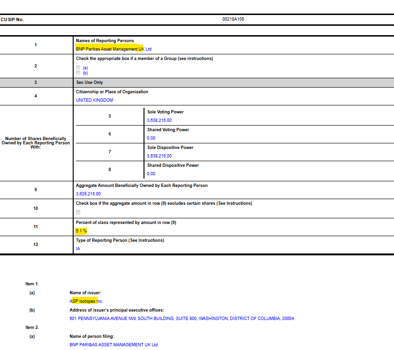Image resolution: width=394 pixels, height=350 pixels.
Task: Click the CUSIP number 00218A105
Action: [x=233, y=19]
